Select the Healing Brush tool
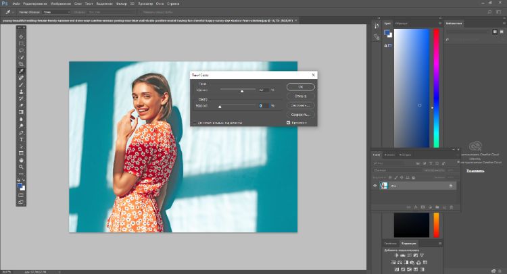This screenshot has width=507, height=274. coord(21,78)
